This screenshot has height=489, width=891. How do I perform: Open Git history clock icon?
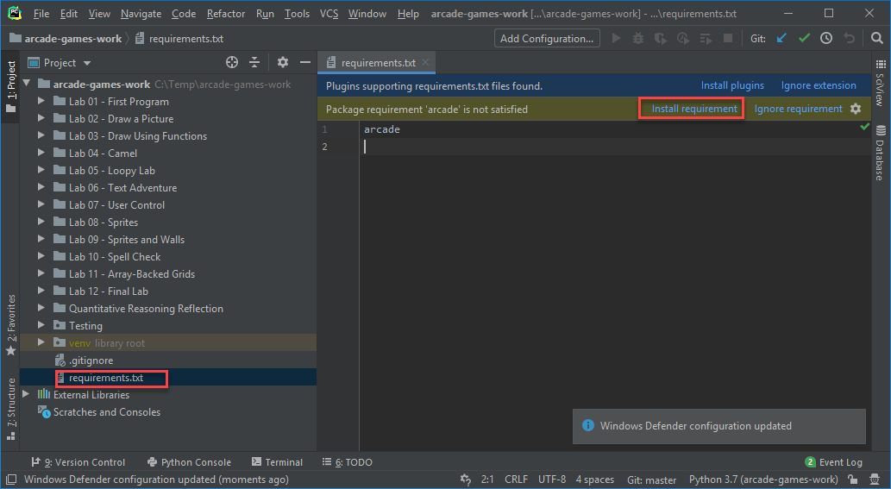coord(826,39)
